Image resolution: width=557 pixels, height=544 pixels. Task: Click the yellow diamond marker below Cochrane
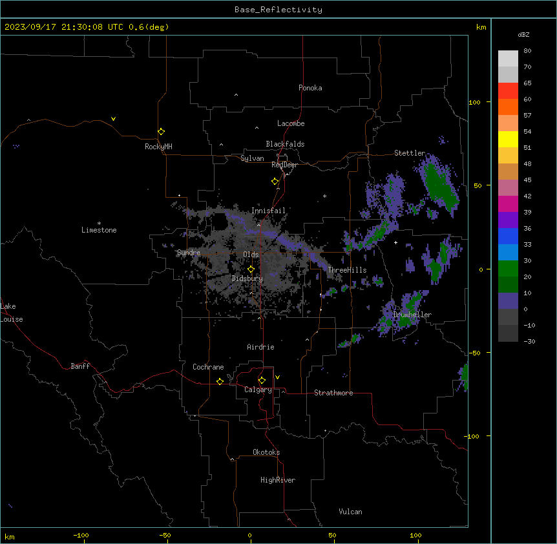(220, 381)
